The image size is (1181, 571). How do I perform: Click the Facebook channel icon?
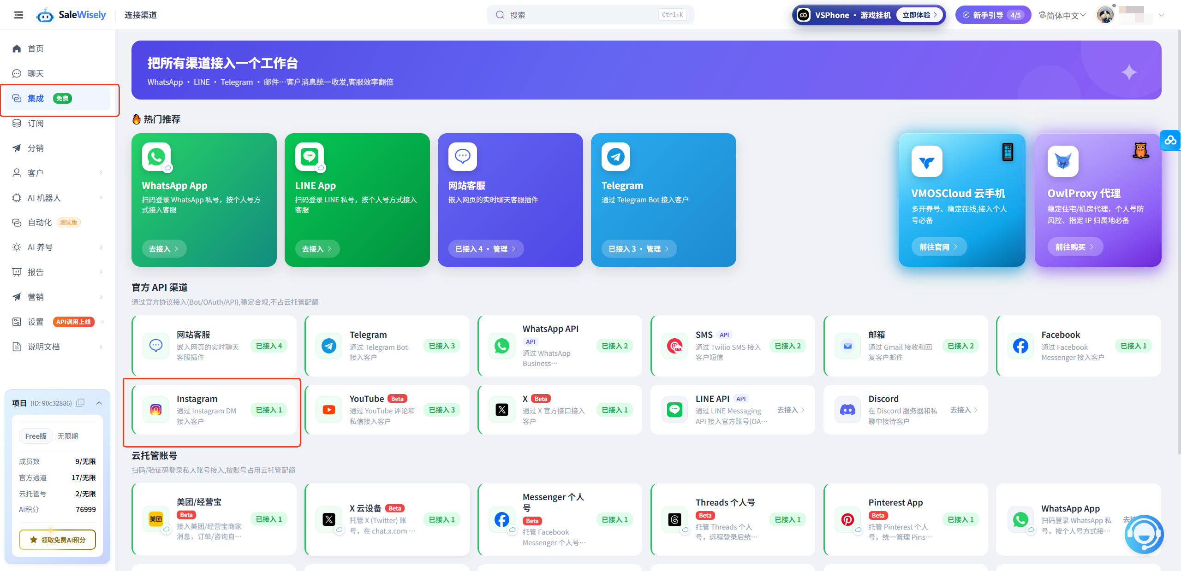point(1021,346)
